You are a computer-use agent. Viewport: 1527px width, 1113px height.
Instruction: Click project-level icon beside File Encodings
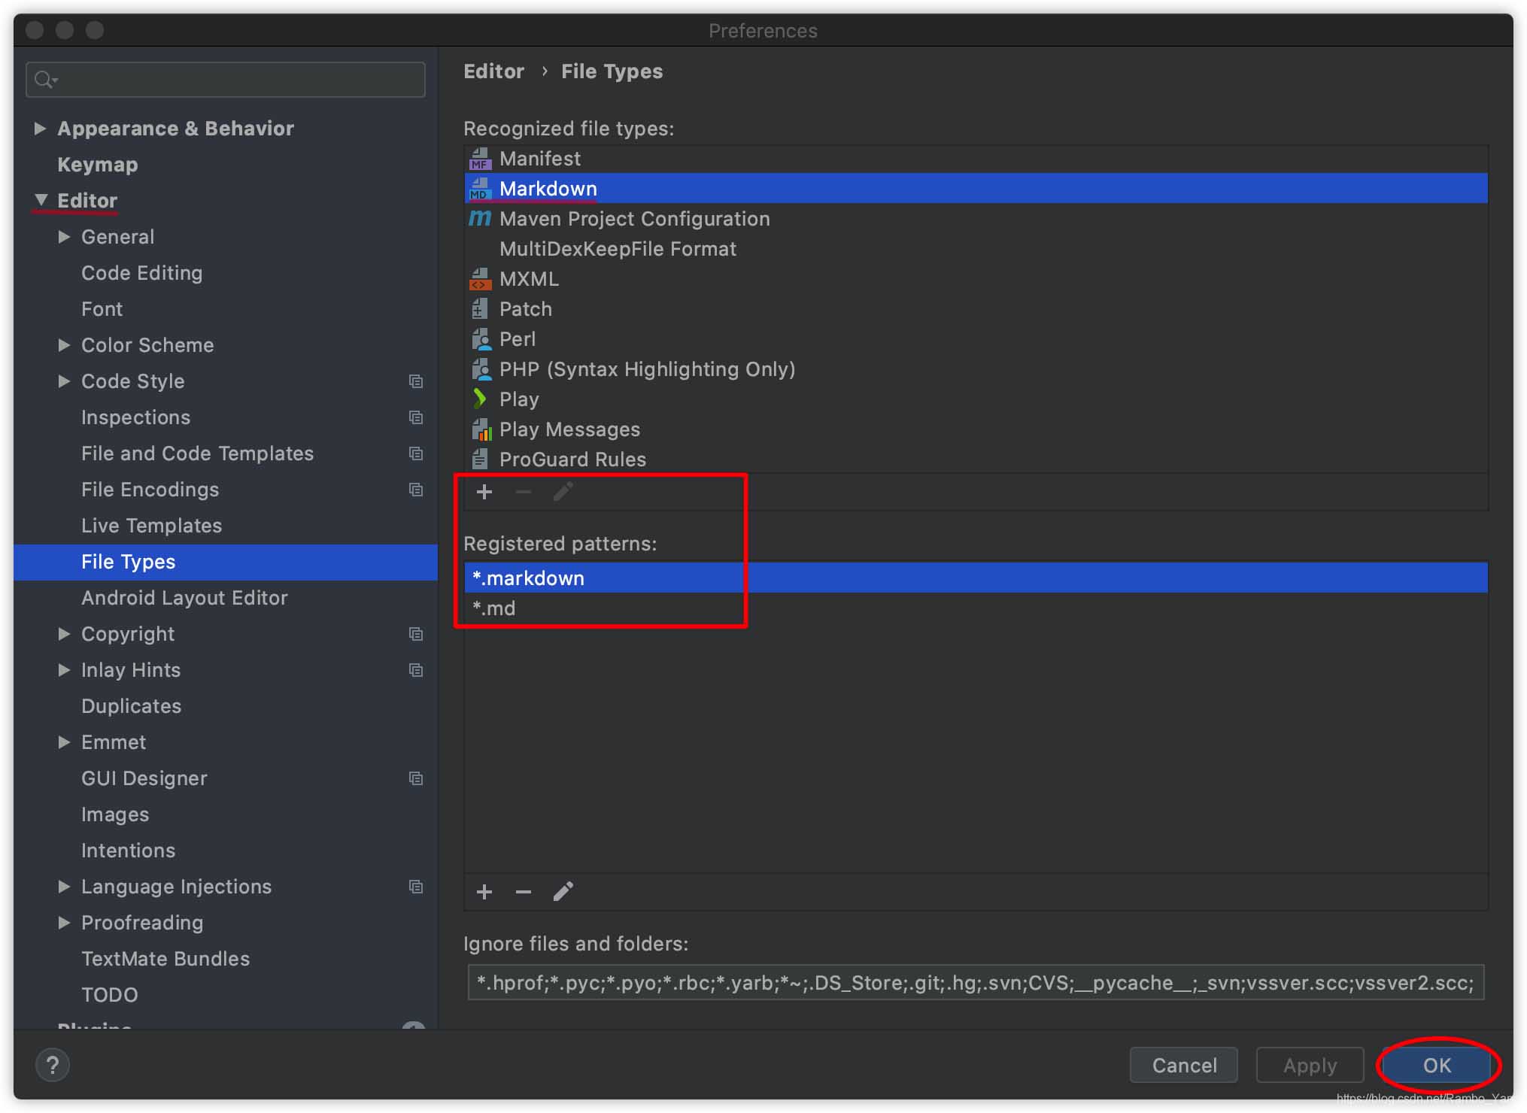[x=416, y=490]
